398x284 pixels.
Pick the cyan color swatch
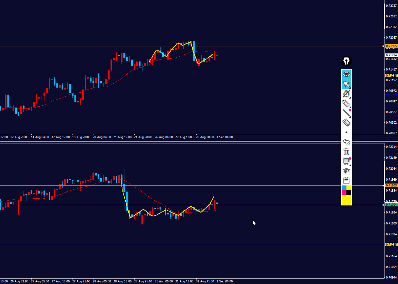click(344, 188)
